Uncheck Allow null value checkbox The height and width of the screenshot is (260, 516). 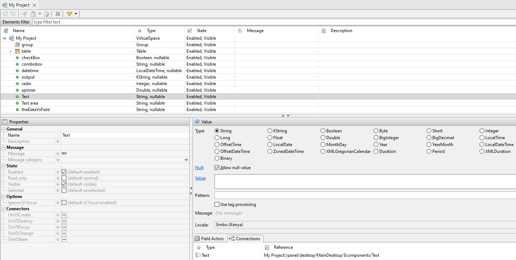point(217,168)
